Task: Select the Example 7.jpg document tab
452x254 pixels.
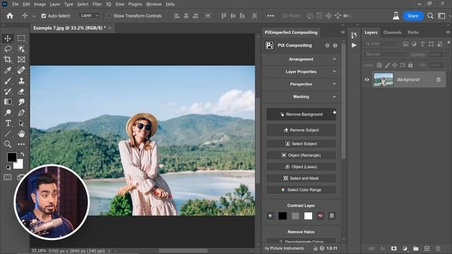Action: tap(69, 28)
